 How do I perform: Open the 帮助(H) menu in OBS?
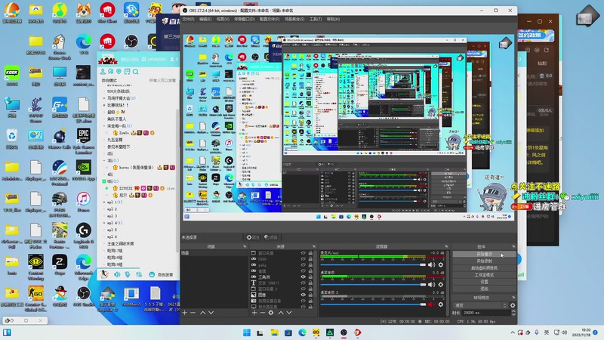pos(333,19)
